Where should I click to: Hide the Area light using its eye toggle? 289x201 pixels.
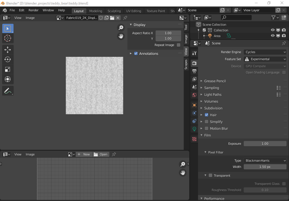coord(272,36)
